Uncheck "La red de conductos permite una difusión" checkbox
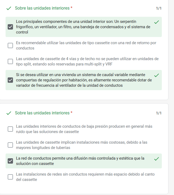 (x=10, y=161)
